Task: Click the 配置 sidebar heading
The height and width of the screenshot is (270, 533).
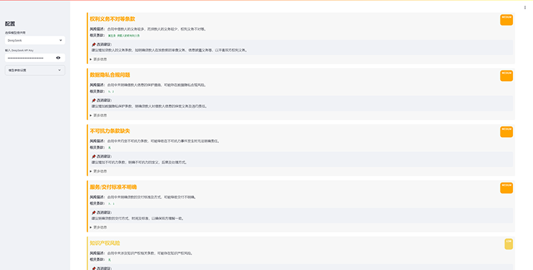Action: coord(10,24)
